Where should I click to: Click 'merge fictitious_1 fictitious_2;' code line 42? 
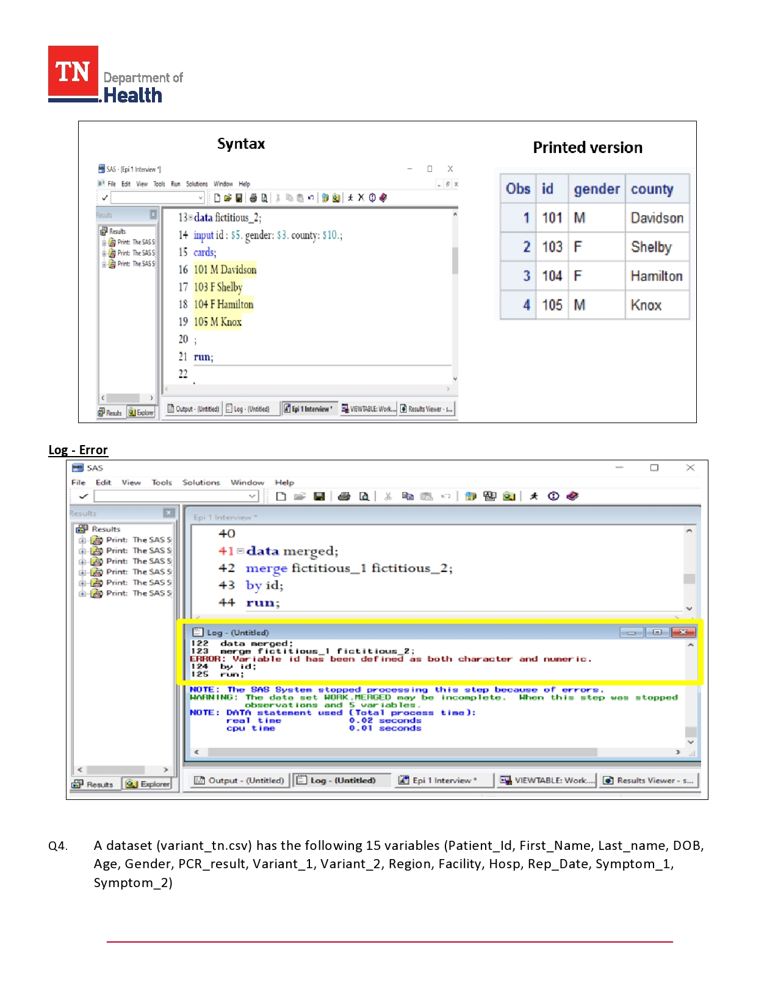click(x=349, y=568)
